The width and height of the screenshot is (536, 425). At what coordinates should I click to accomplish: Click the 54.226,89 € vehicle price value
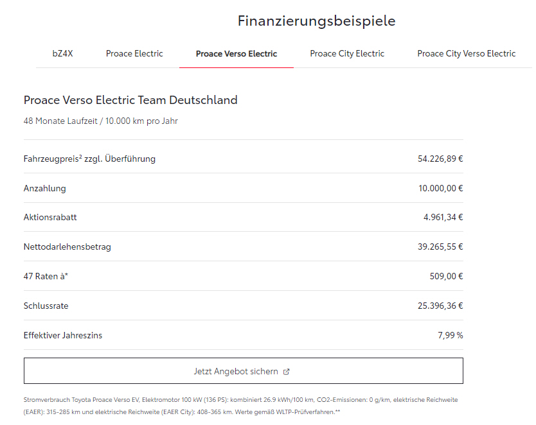[440, 159]
